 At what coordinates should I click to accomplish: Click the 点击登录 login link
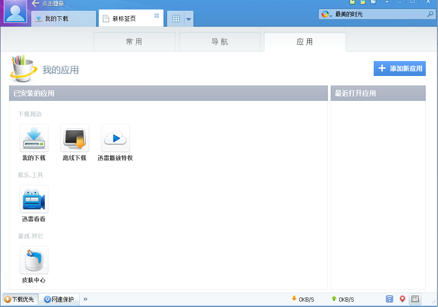pyautogui.click(x=53, y=4)
